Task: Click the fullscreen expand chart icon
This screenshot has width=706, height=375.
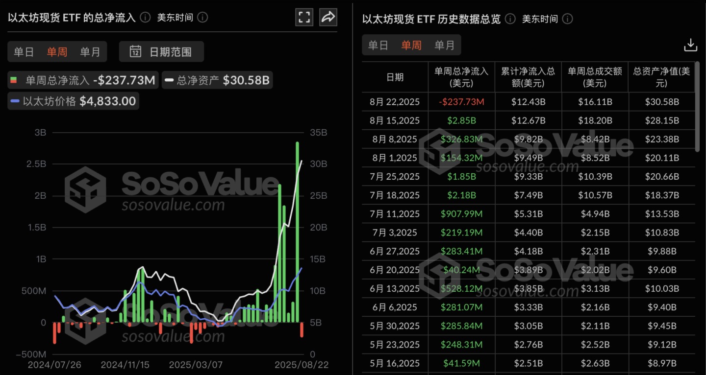Action: [x=304, y=18]
